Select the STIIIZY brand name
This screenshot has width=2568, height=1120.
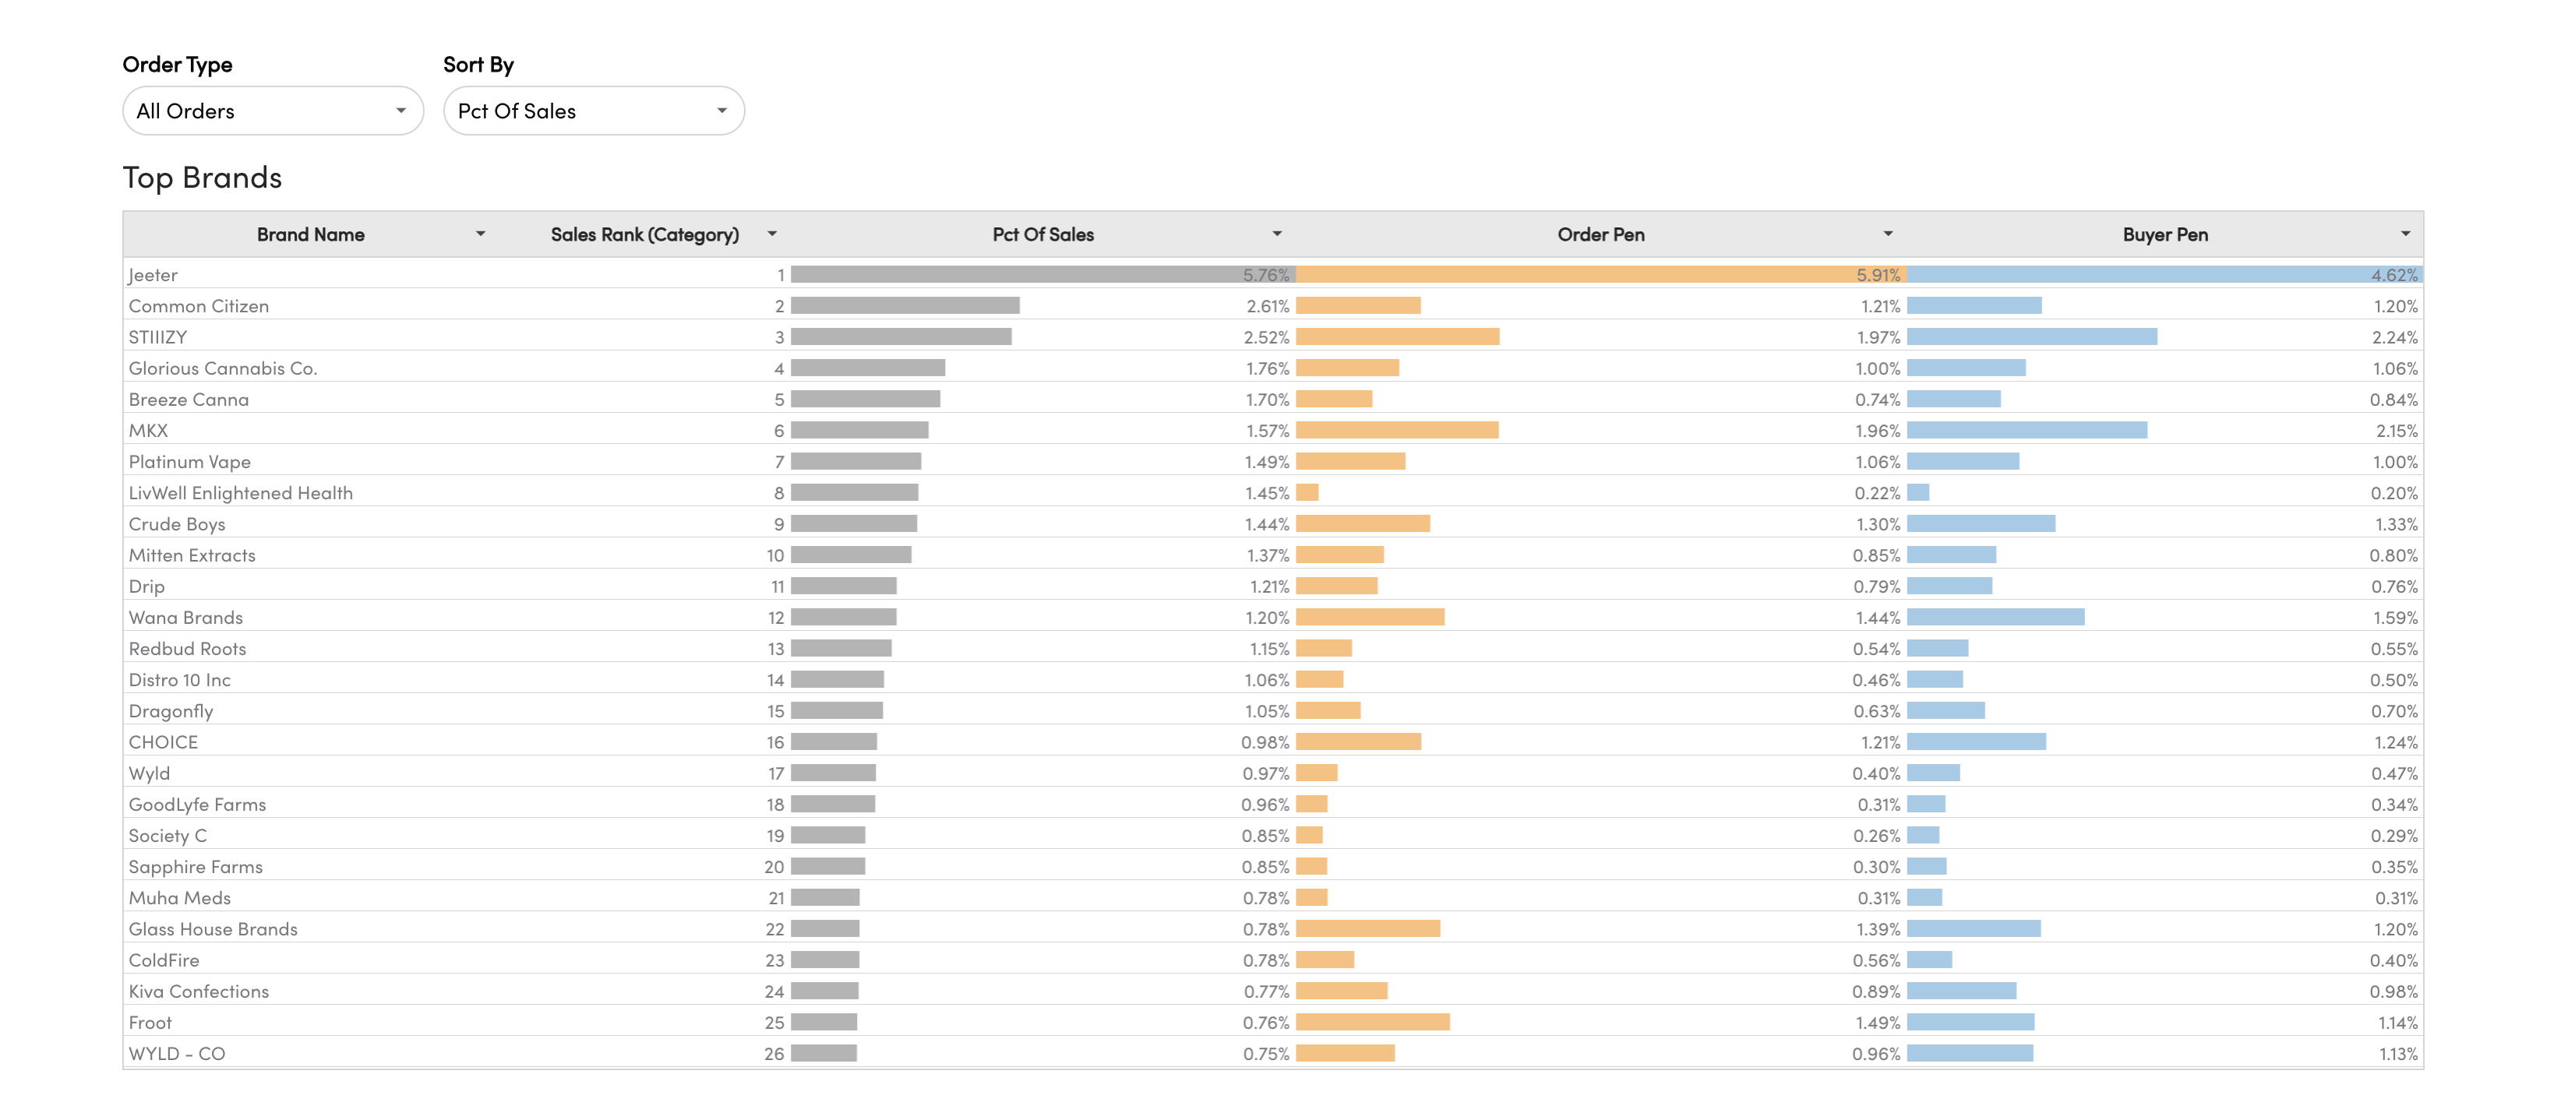tap(157, 336)
